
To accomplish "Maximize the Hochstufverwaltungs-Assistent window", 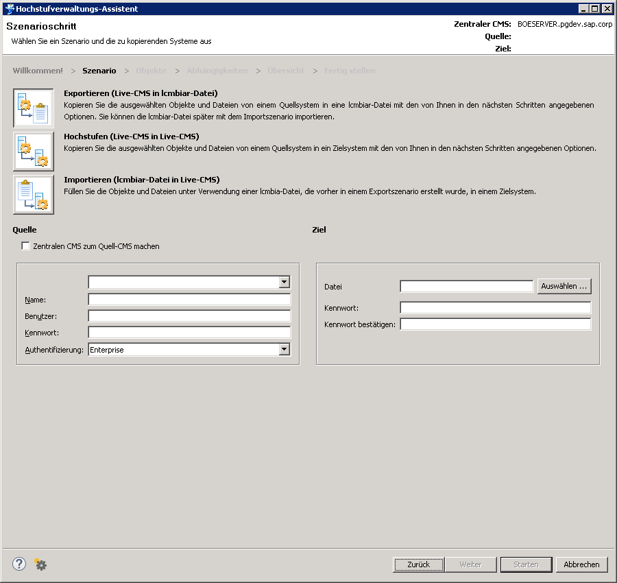I will [x=595, y=9].
